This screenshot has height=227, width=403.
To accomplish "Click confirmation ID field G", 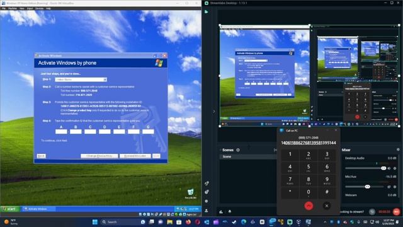I will (148, 132).
